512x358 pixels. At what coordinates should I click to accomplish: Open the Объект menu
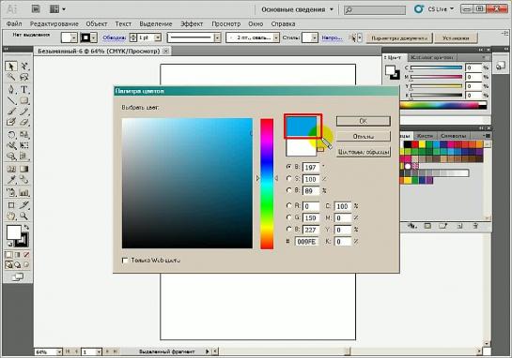click(x=97, y=23)
